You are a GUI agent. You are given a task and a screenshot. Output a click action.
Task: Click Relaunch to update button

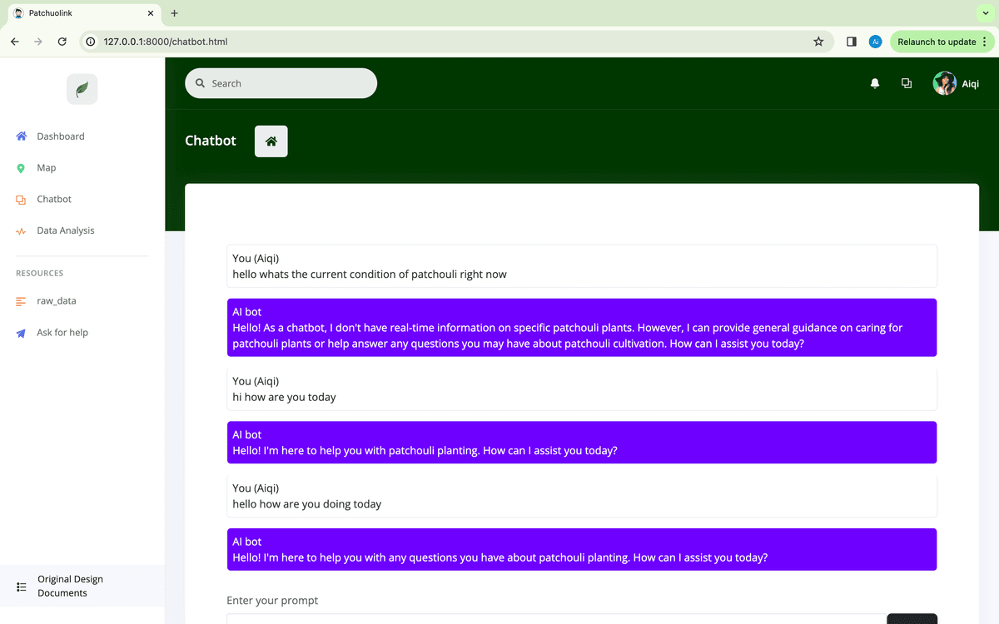tap(936, 42)
